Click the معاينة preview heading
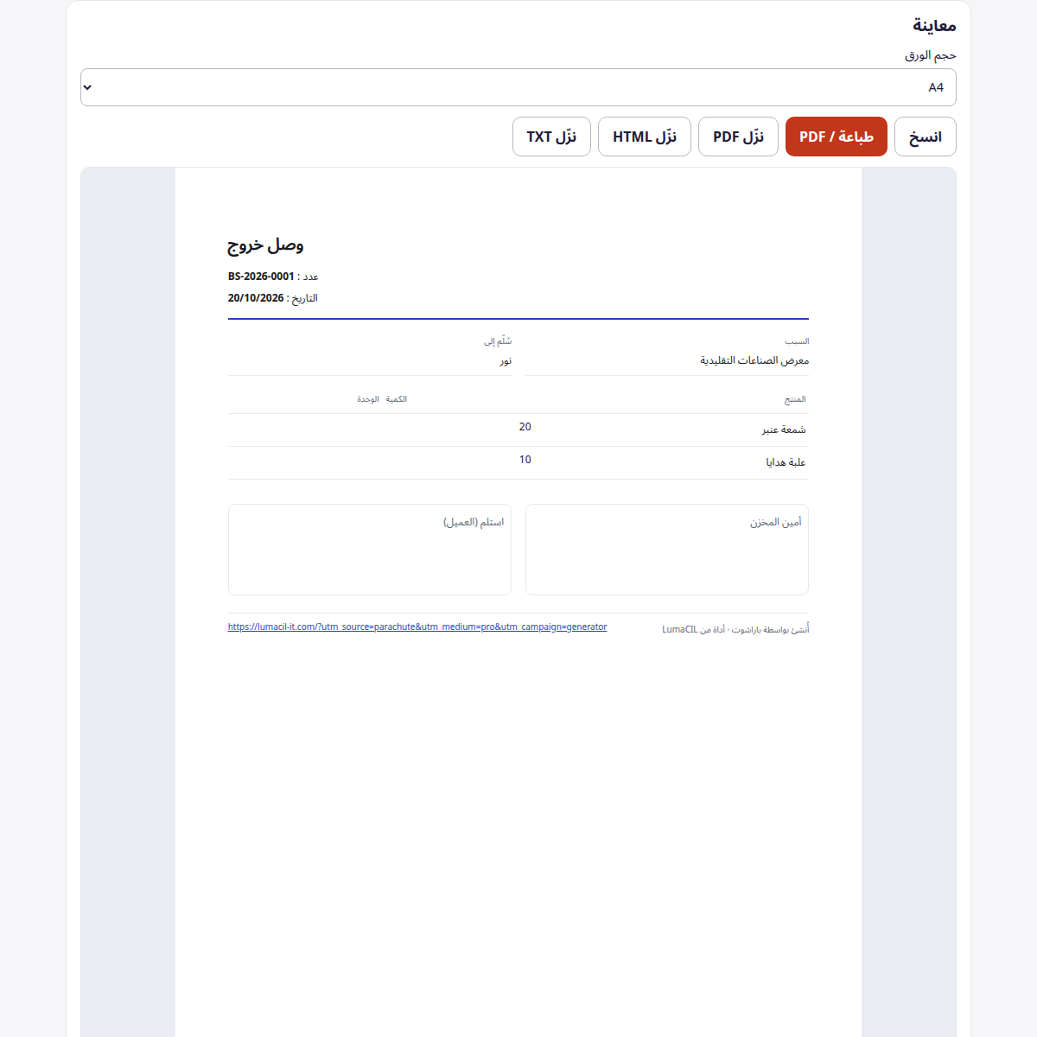This screenshot has height=1037, width=1037. (x=934, y=25)
